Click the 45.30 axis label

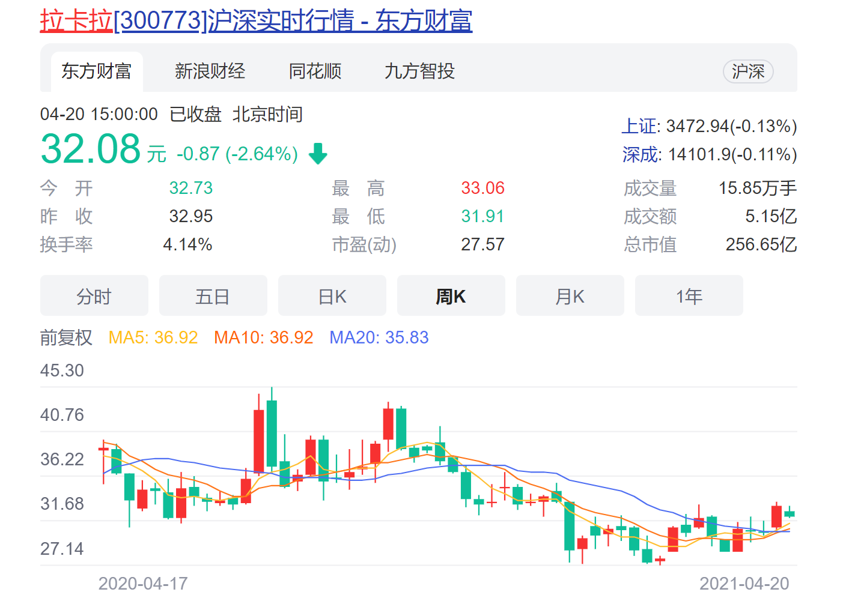click(62, 370)
